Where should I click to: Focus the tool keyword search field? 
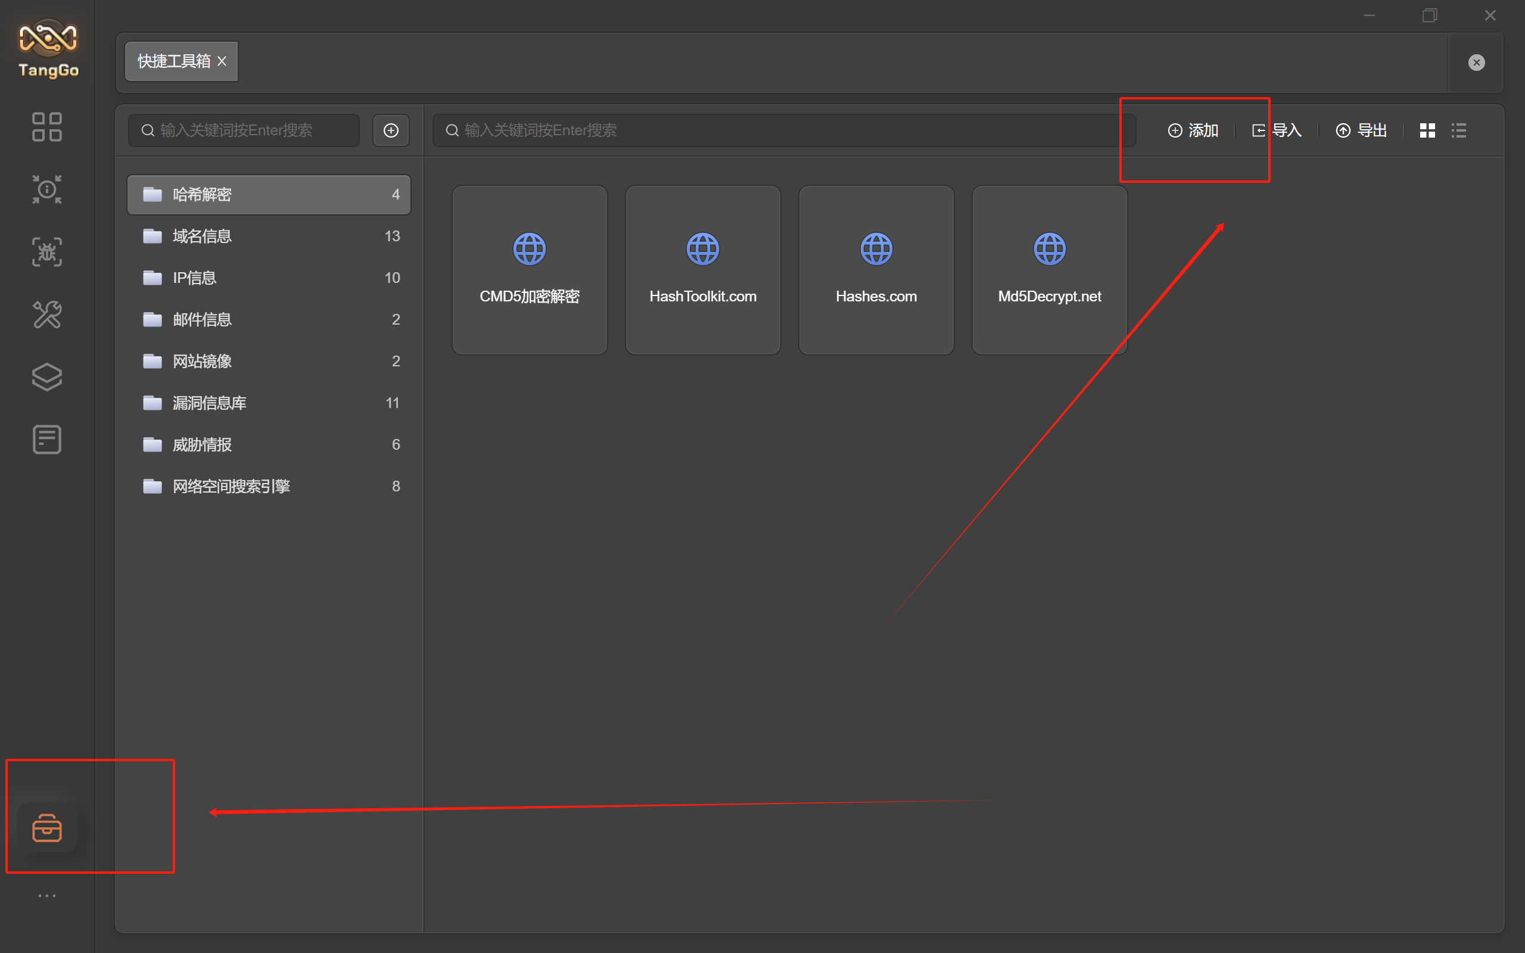(784, 130)
